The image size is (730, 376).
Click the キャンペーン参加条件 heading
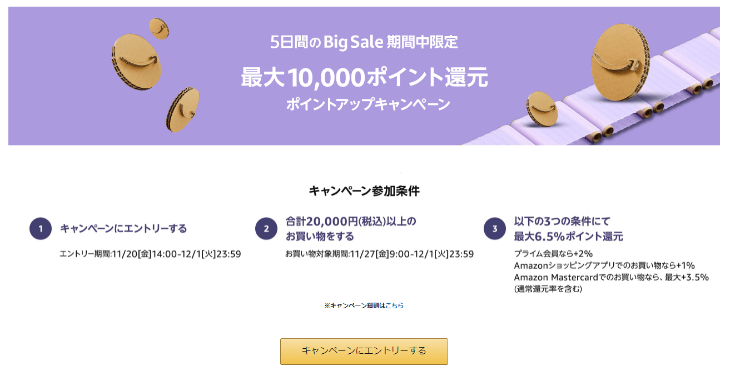364,191
